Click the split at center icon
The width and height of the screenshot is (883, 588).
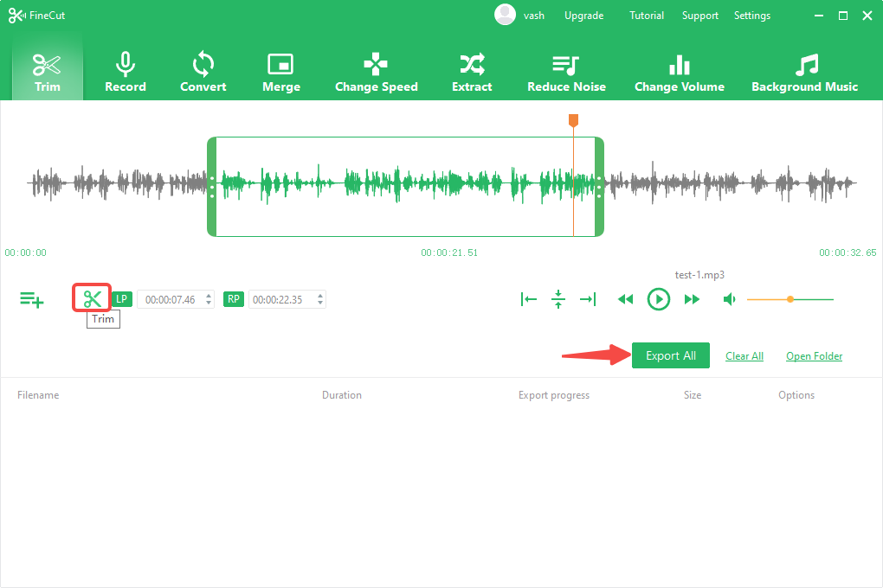point(558,299)
